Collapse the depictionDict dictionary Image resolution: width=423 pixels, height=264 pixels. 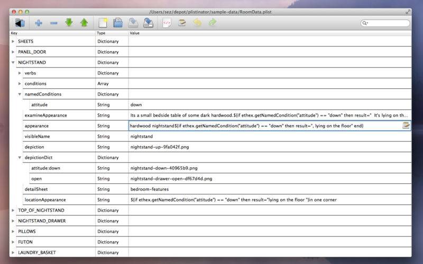pos(20,157)
